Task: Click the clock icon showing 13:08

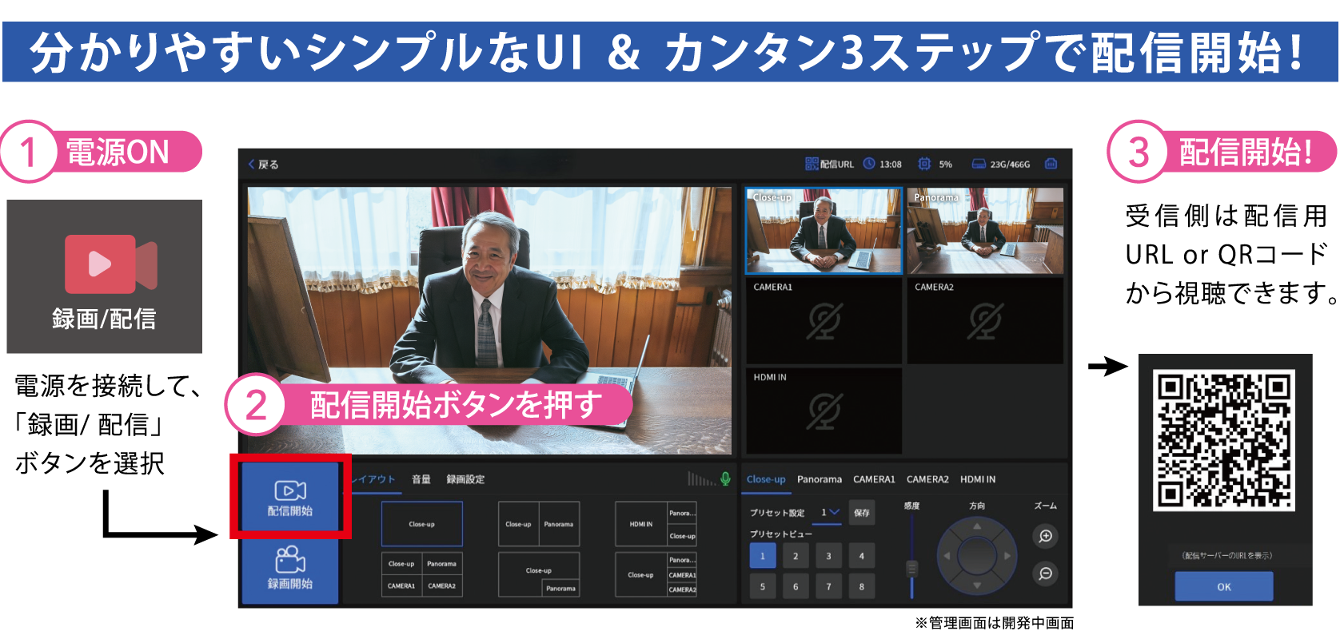Action: (x=869, y=164)
